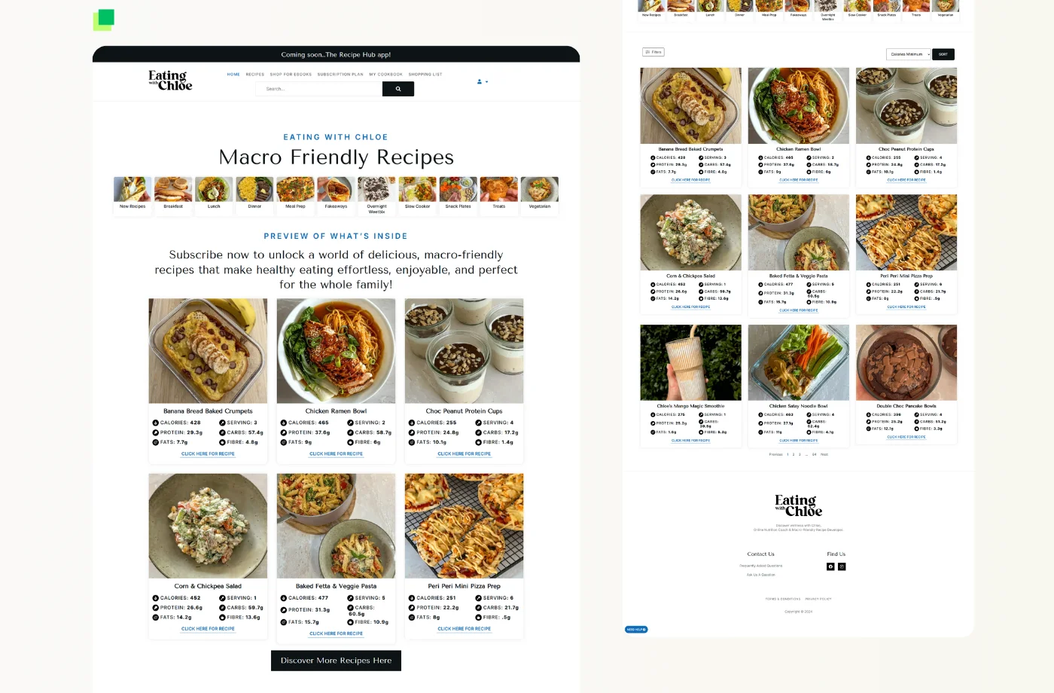1054x693 pixels.
Task: Open the Privacy Policy footer link
Action: click(818, 599)
